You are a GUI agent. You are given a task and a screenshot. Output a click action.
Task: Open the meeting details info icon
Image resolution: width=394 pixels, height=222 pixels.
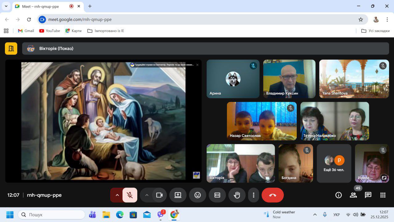[338, 195]
